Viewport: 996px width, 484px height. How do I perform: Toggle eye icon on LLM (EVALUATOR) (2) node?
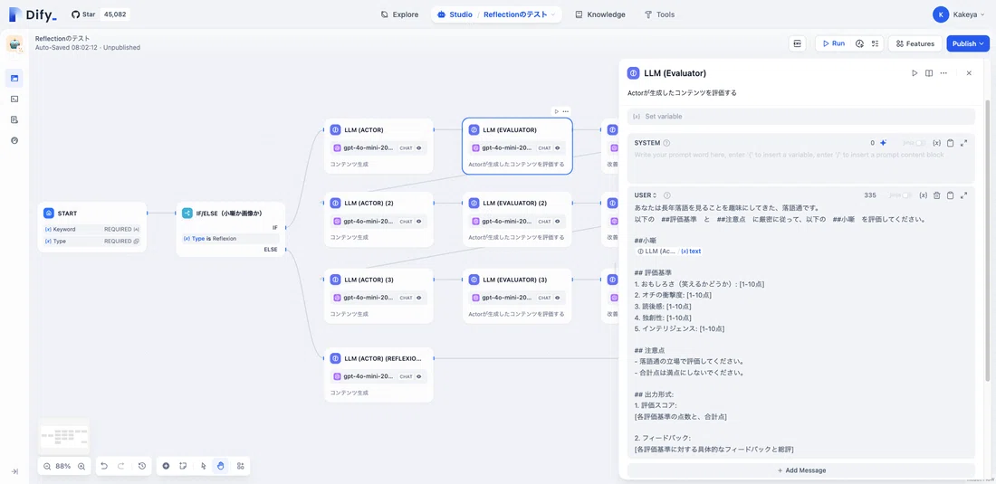coord(557,222)
